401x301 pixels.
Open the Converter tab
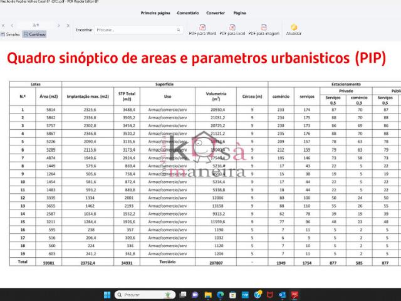pyautogui.click(x=216, y=13)
